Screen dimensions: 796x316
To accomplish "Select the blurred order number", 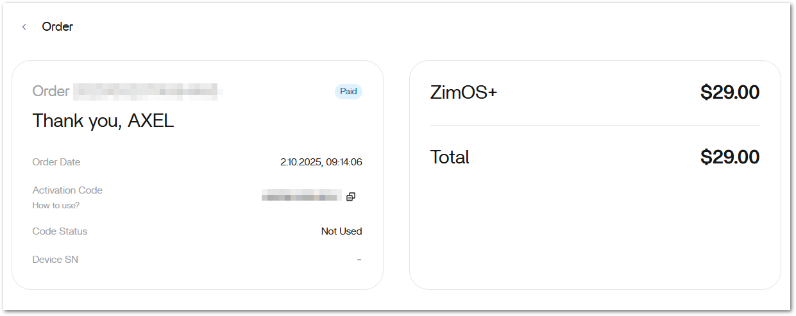I will coord(148,92).
